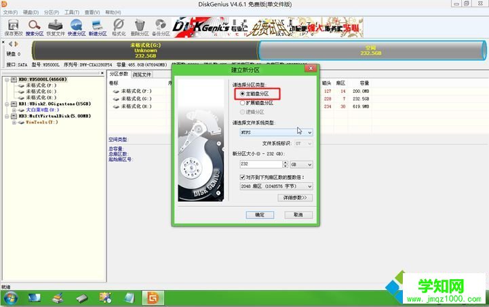Screen dimensions: 489x307
Task: Click the 快速分区 (Quick Partition) icon
Action: pyautogui.click(x=77, y=27)
